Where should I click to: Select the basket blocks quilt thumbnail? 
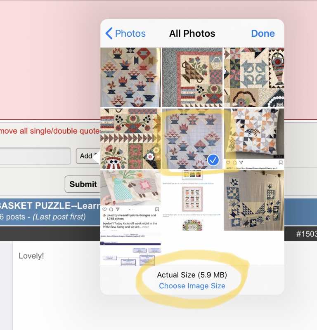(130, 78)
